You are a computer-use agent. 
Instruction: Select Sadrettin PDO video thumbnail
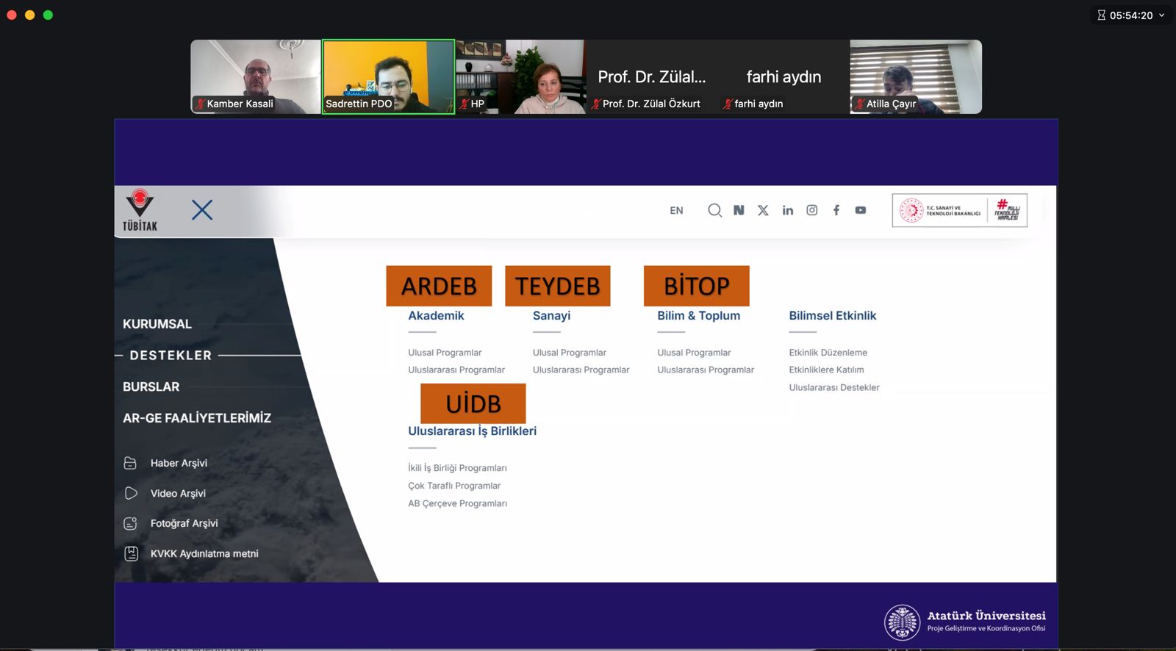[388, 76]
